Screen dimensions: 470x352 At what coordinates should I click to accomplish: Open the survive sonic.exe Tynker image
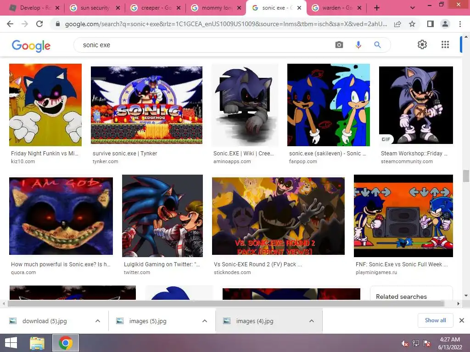click(x=146, y=105)
